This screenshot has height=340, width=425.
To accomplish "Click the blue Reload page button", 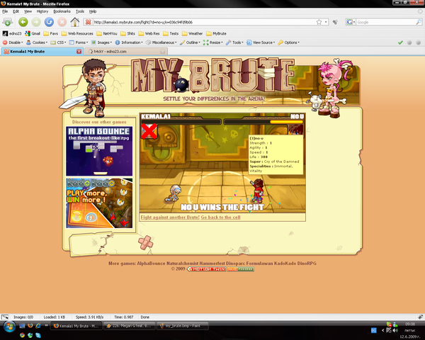I will (x=49, y=22).
